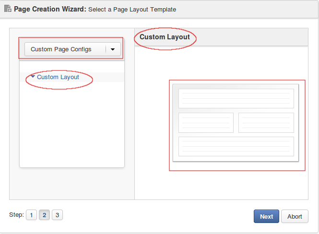Click the Next button
The image size is (319, 234).
266,216
